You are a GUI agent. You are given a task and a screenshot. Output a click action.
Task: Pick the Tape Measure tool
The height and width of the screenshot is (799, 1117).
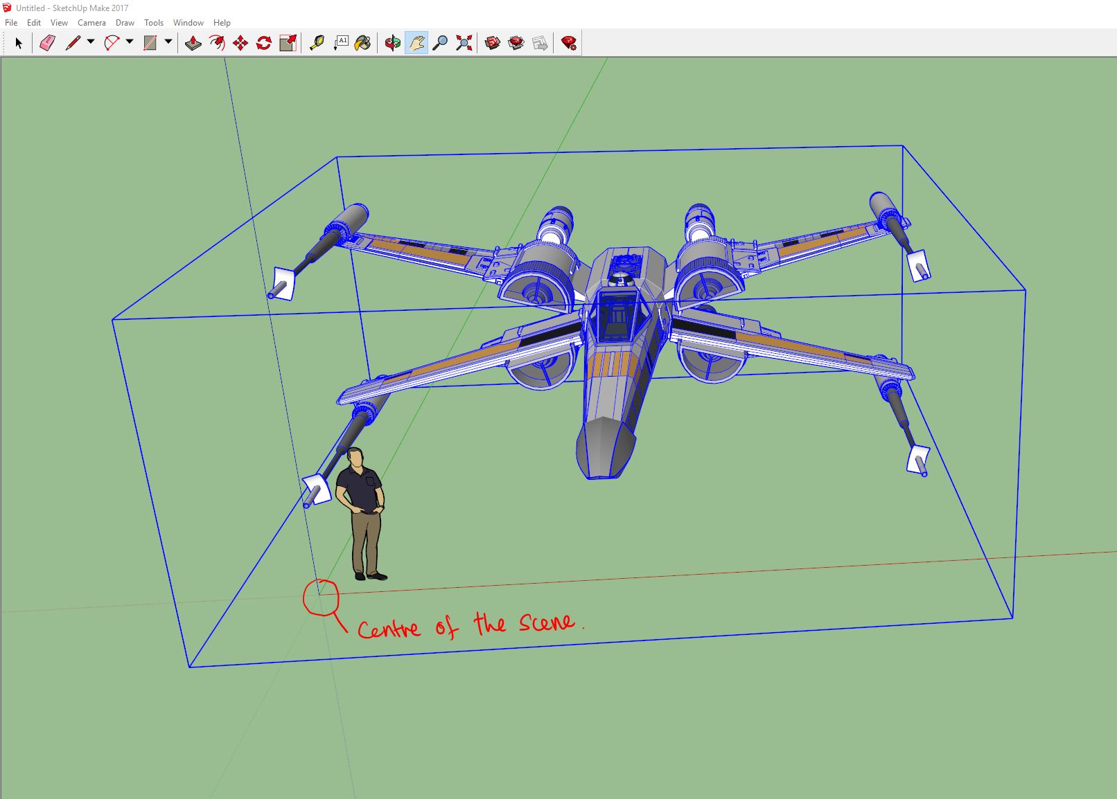[317, 43]
